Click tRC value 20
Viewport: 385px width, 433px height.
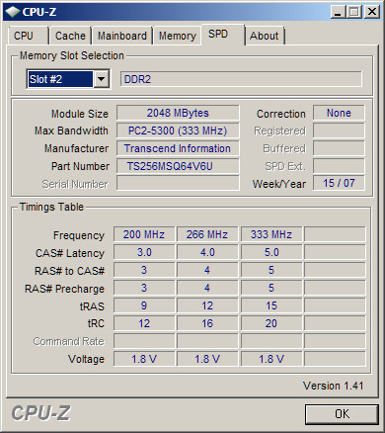click(271, 323)
